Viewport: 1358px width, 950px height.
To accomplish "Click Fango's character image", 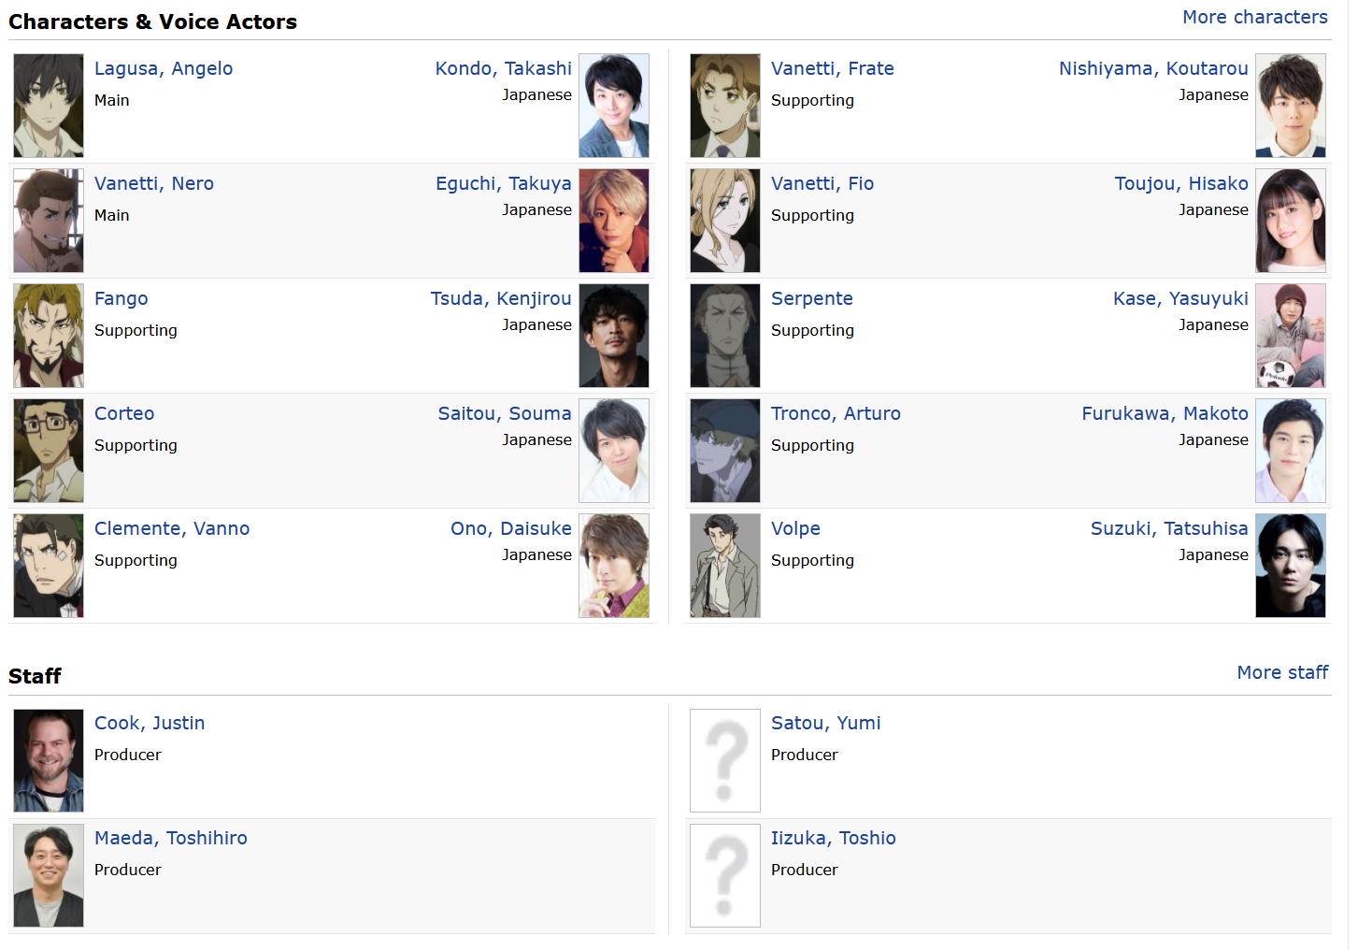I will tap(49, 336).
